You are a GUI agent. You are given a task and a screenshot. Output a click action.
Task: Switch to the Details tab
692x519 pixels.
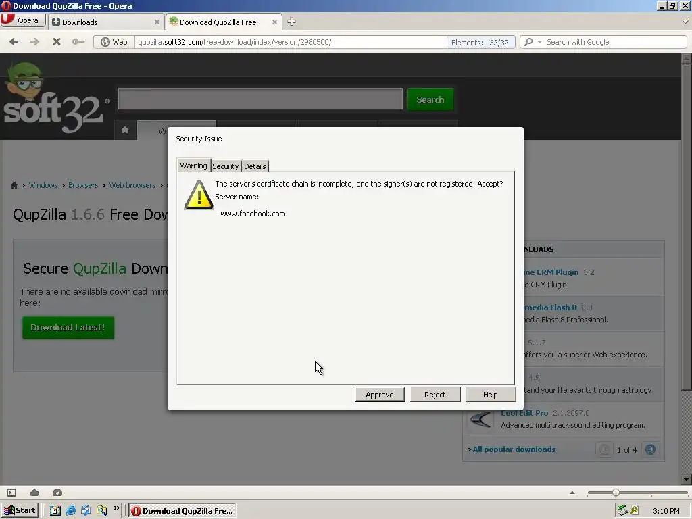(x=255, y=166)
